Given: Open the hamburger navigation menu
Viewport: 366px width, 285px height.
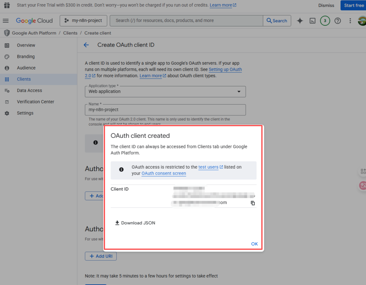Looking at the screenshot, I should (x=5, y=21).
